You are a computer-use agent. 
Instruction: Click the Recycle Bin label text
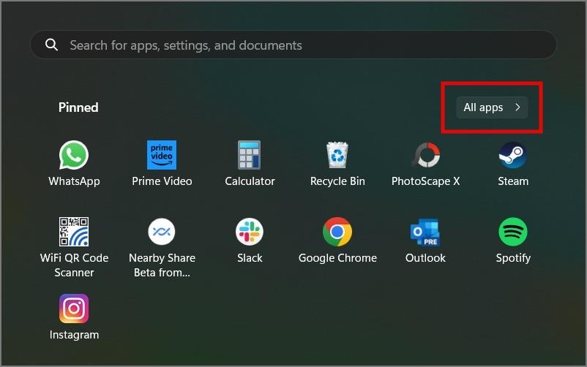(x=337, y=181)
